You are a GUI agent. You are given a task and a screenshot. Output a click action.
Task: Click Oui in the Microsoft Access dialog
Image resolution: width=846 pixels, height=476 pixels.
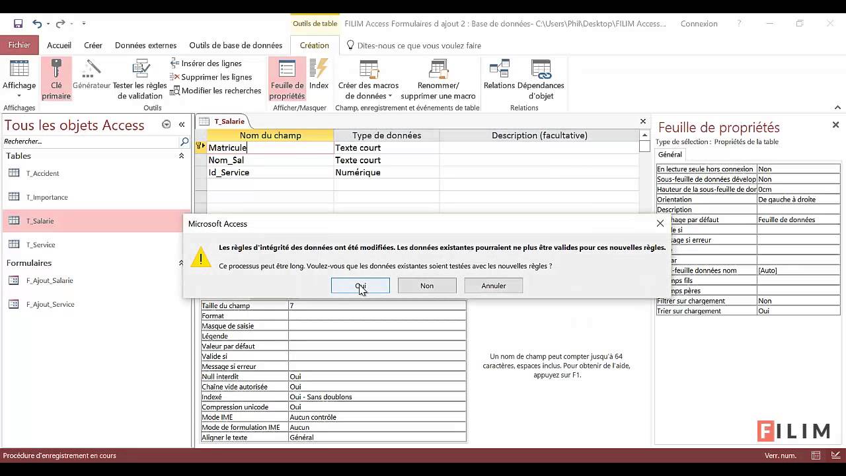(360, 286)
